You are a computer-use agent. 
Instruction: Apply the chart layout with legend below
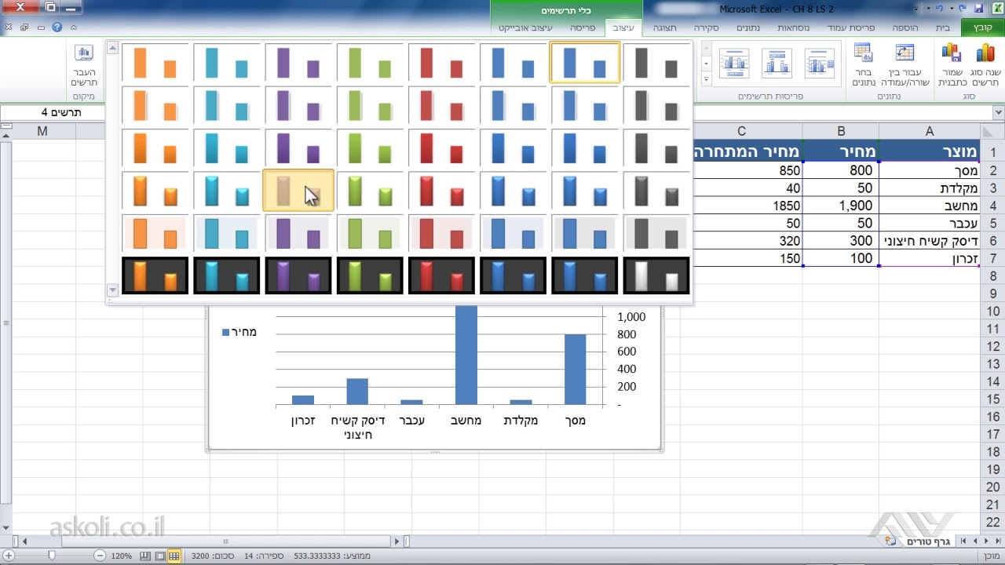click(734, 63)
